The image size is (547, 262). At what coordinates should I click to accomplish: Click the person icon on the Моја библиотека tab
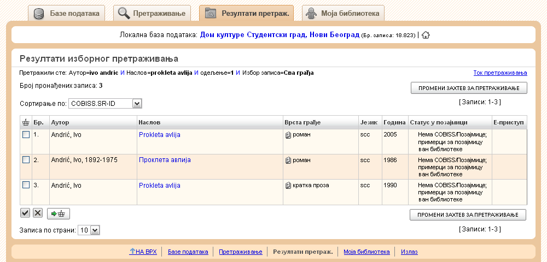311,14
